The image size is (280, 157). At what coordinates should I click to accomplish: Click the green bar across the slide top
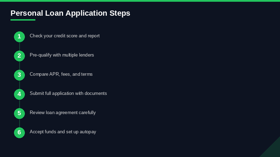[x=140, y=1]
